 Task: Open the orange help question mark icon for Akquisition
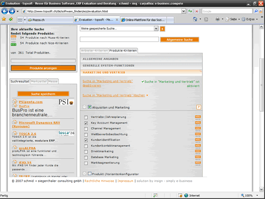pos(199,107)
